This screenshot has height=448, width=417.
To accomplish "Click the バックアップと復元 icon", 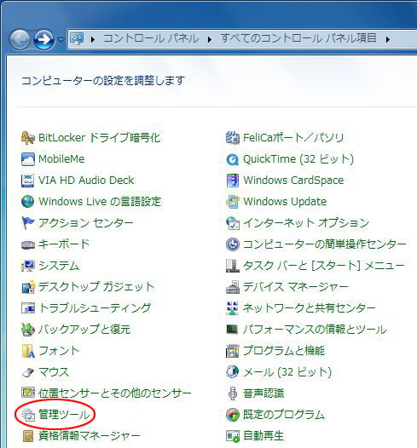I will pos(28,330).
